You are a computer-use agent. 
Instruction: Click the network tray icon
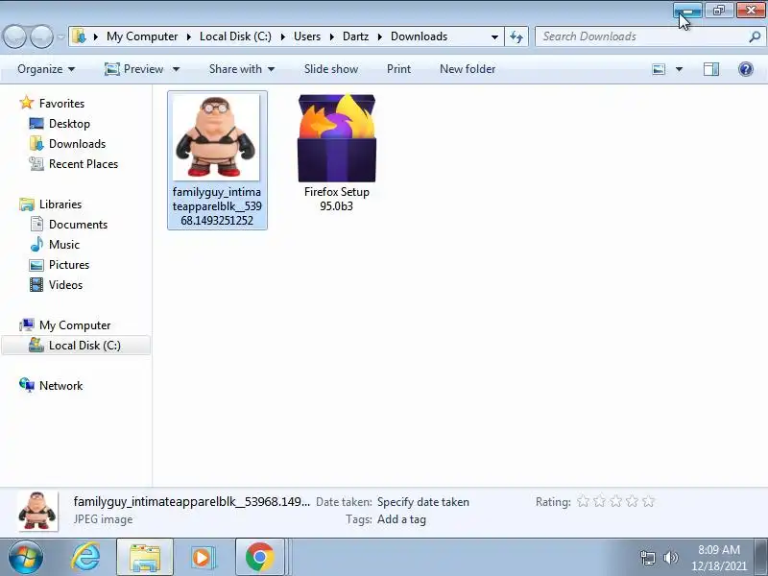tap(648, 558)
